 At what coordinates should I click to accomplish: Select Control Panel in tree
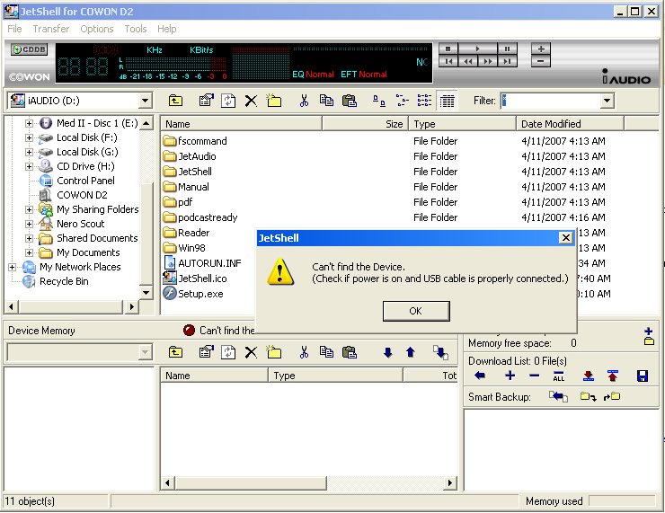tap(85, 181)
